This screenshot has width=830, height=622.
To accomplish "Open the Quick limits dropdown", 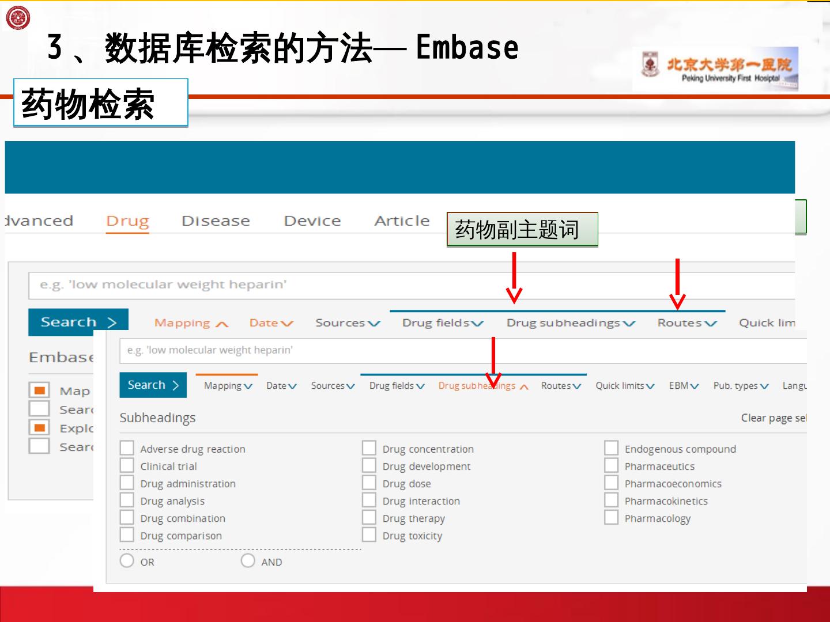I will click(x=625, y=386).
